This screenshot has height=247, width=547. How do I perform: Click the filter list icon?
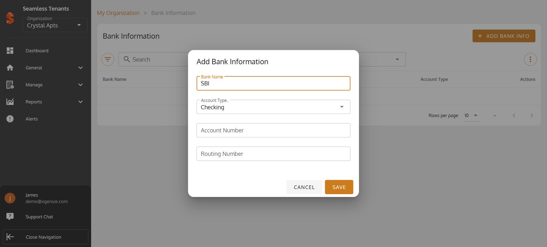(108, 59)
